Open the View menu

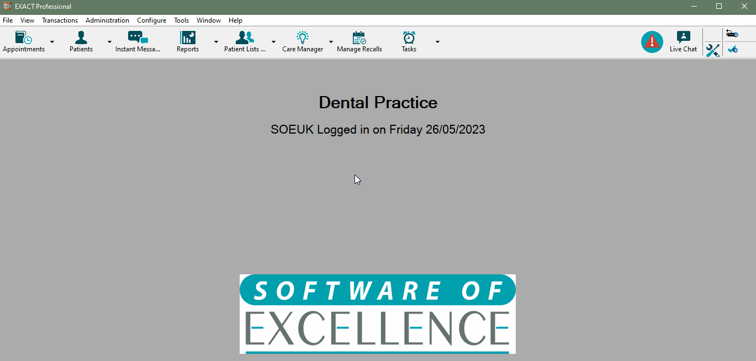tap(27, 20)
